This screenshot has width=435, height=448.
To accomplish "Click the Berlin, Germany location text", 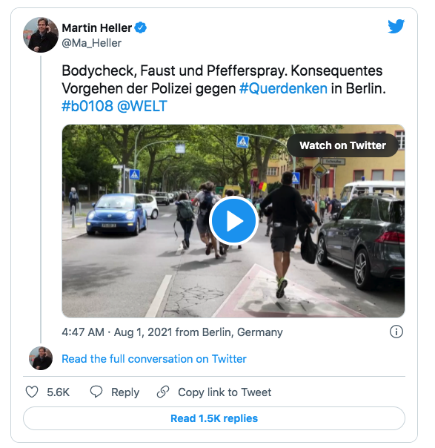I will coord(242,332).
